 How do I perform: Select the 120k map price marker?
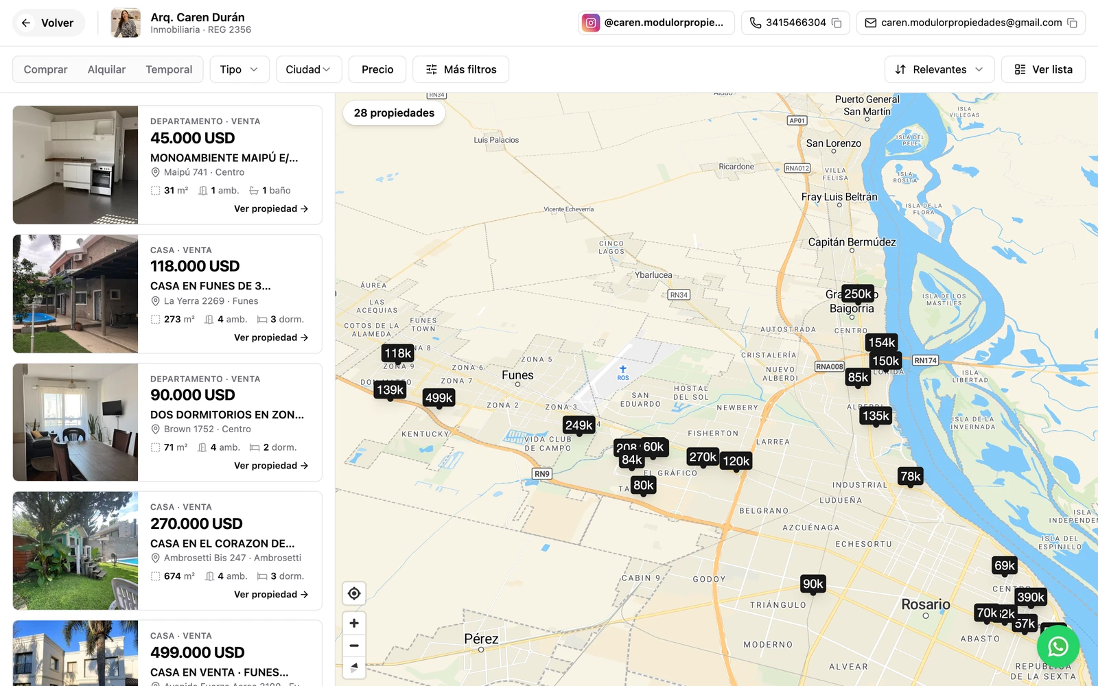(x=736, y=461)
